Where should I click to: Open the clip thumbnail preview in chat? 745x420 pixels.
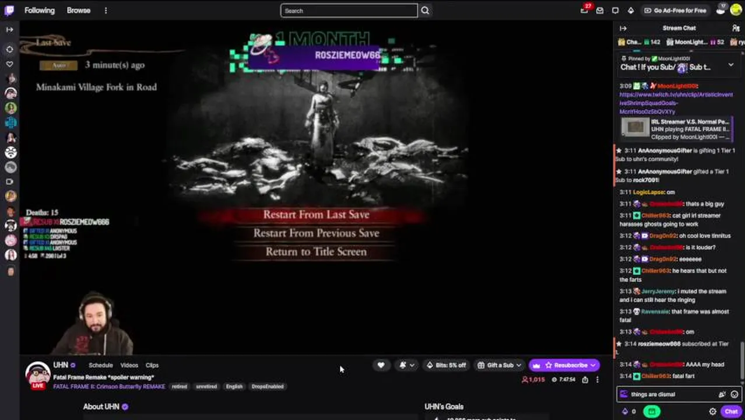pyautogui.click(x=635, y=128)
